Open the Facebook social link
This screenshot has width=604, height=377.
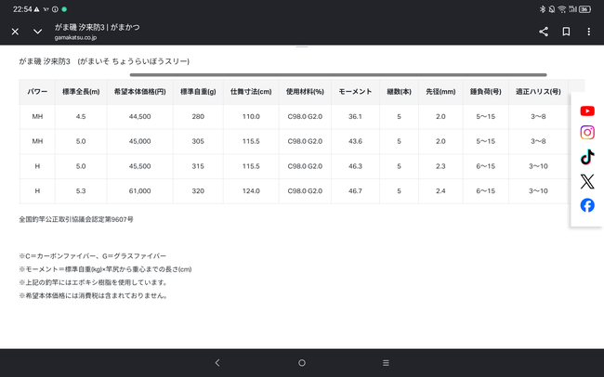tap(587, 205)
